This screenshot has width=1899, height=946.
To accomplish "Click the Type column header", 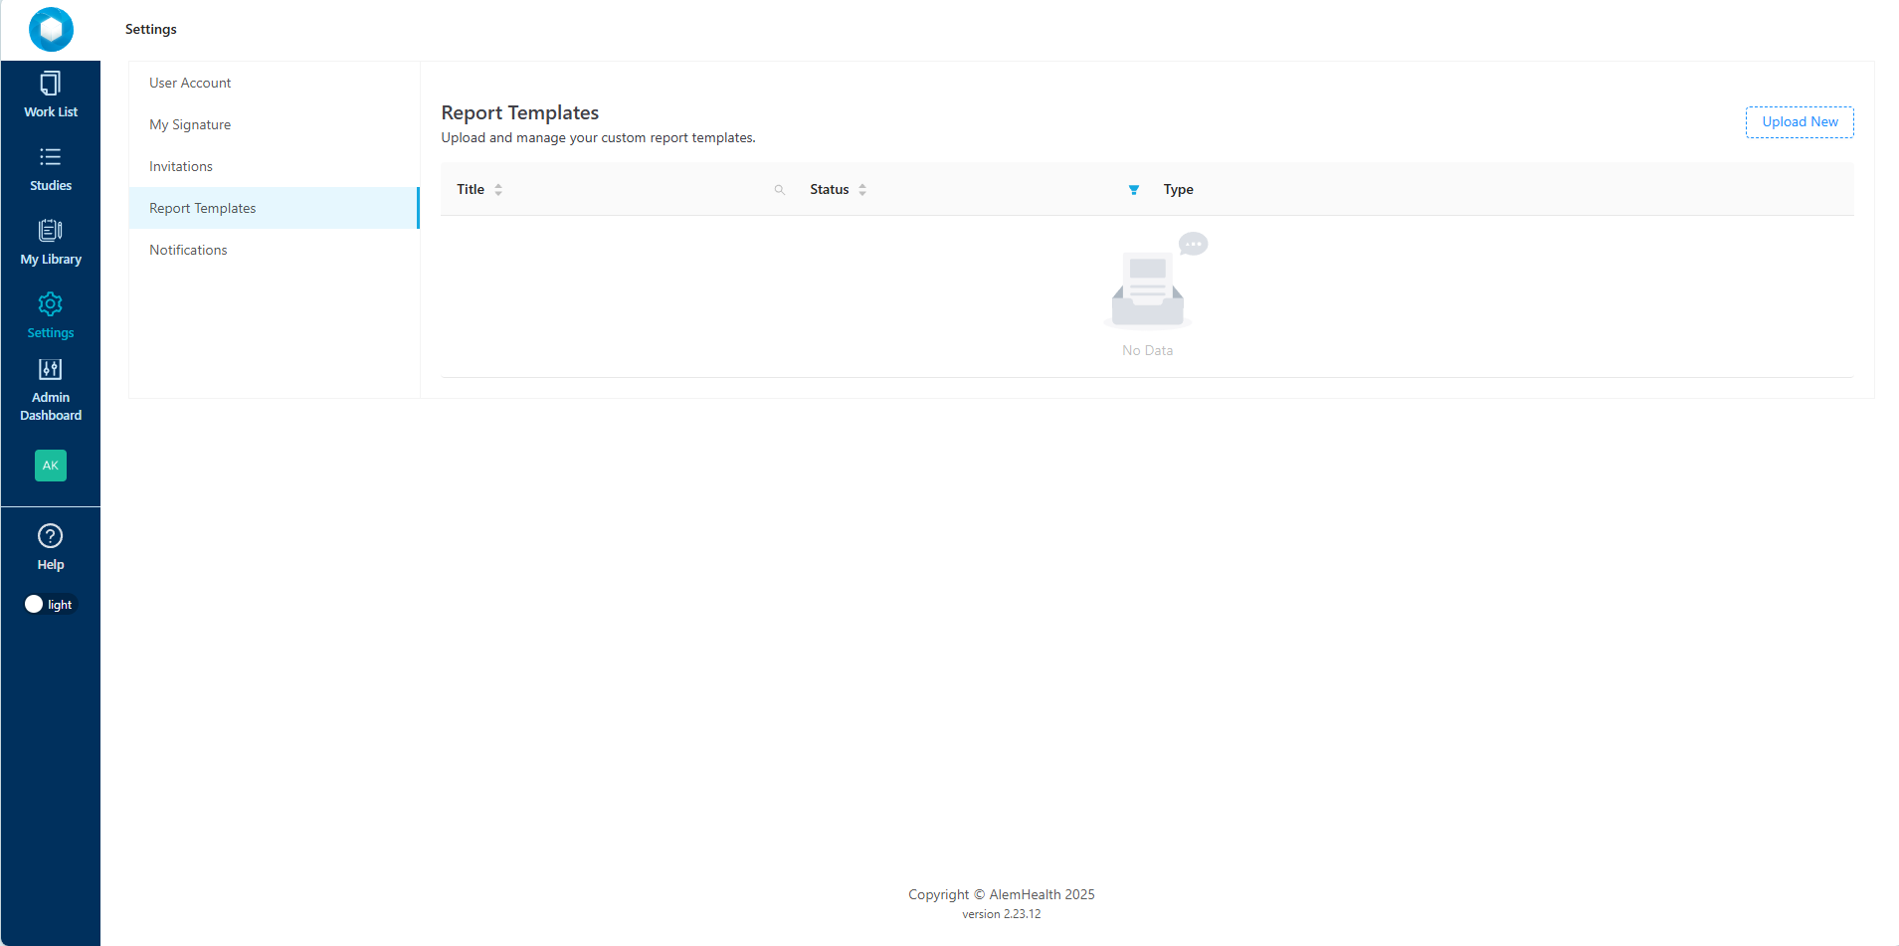I will tap(1178, 190).
